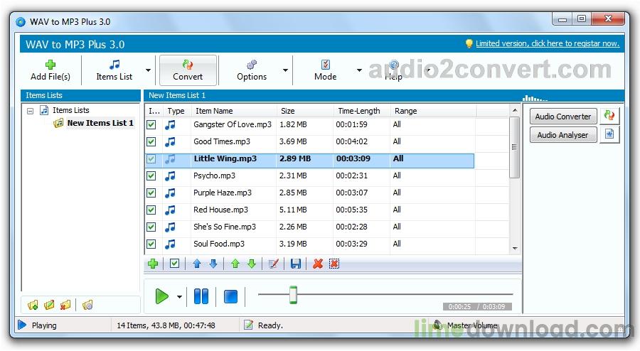The image size is (640, 351).
Task: Click the blue up arrow icon
Action: click(197, 264)
